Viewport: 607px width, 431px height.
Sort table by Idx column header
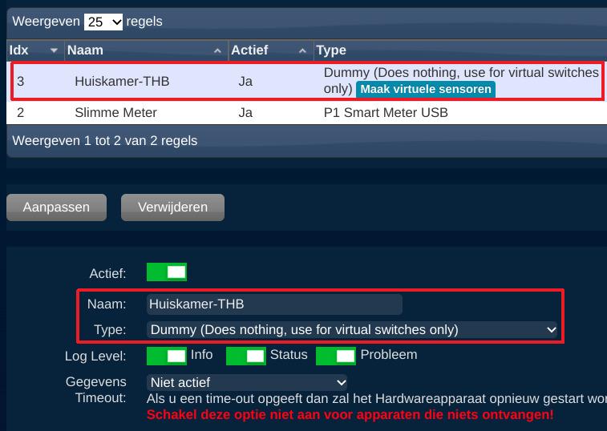(34, 50)
